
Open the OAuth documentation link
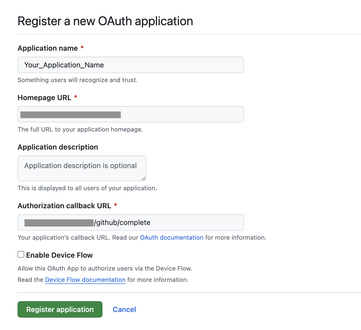[171, 237]
